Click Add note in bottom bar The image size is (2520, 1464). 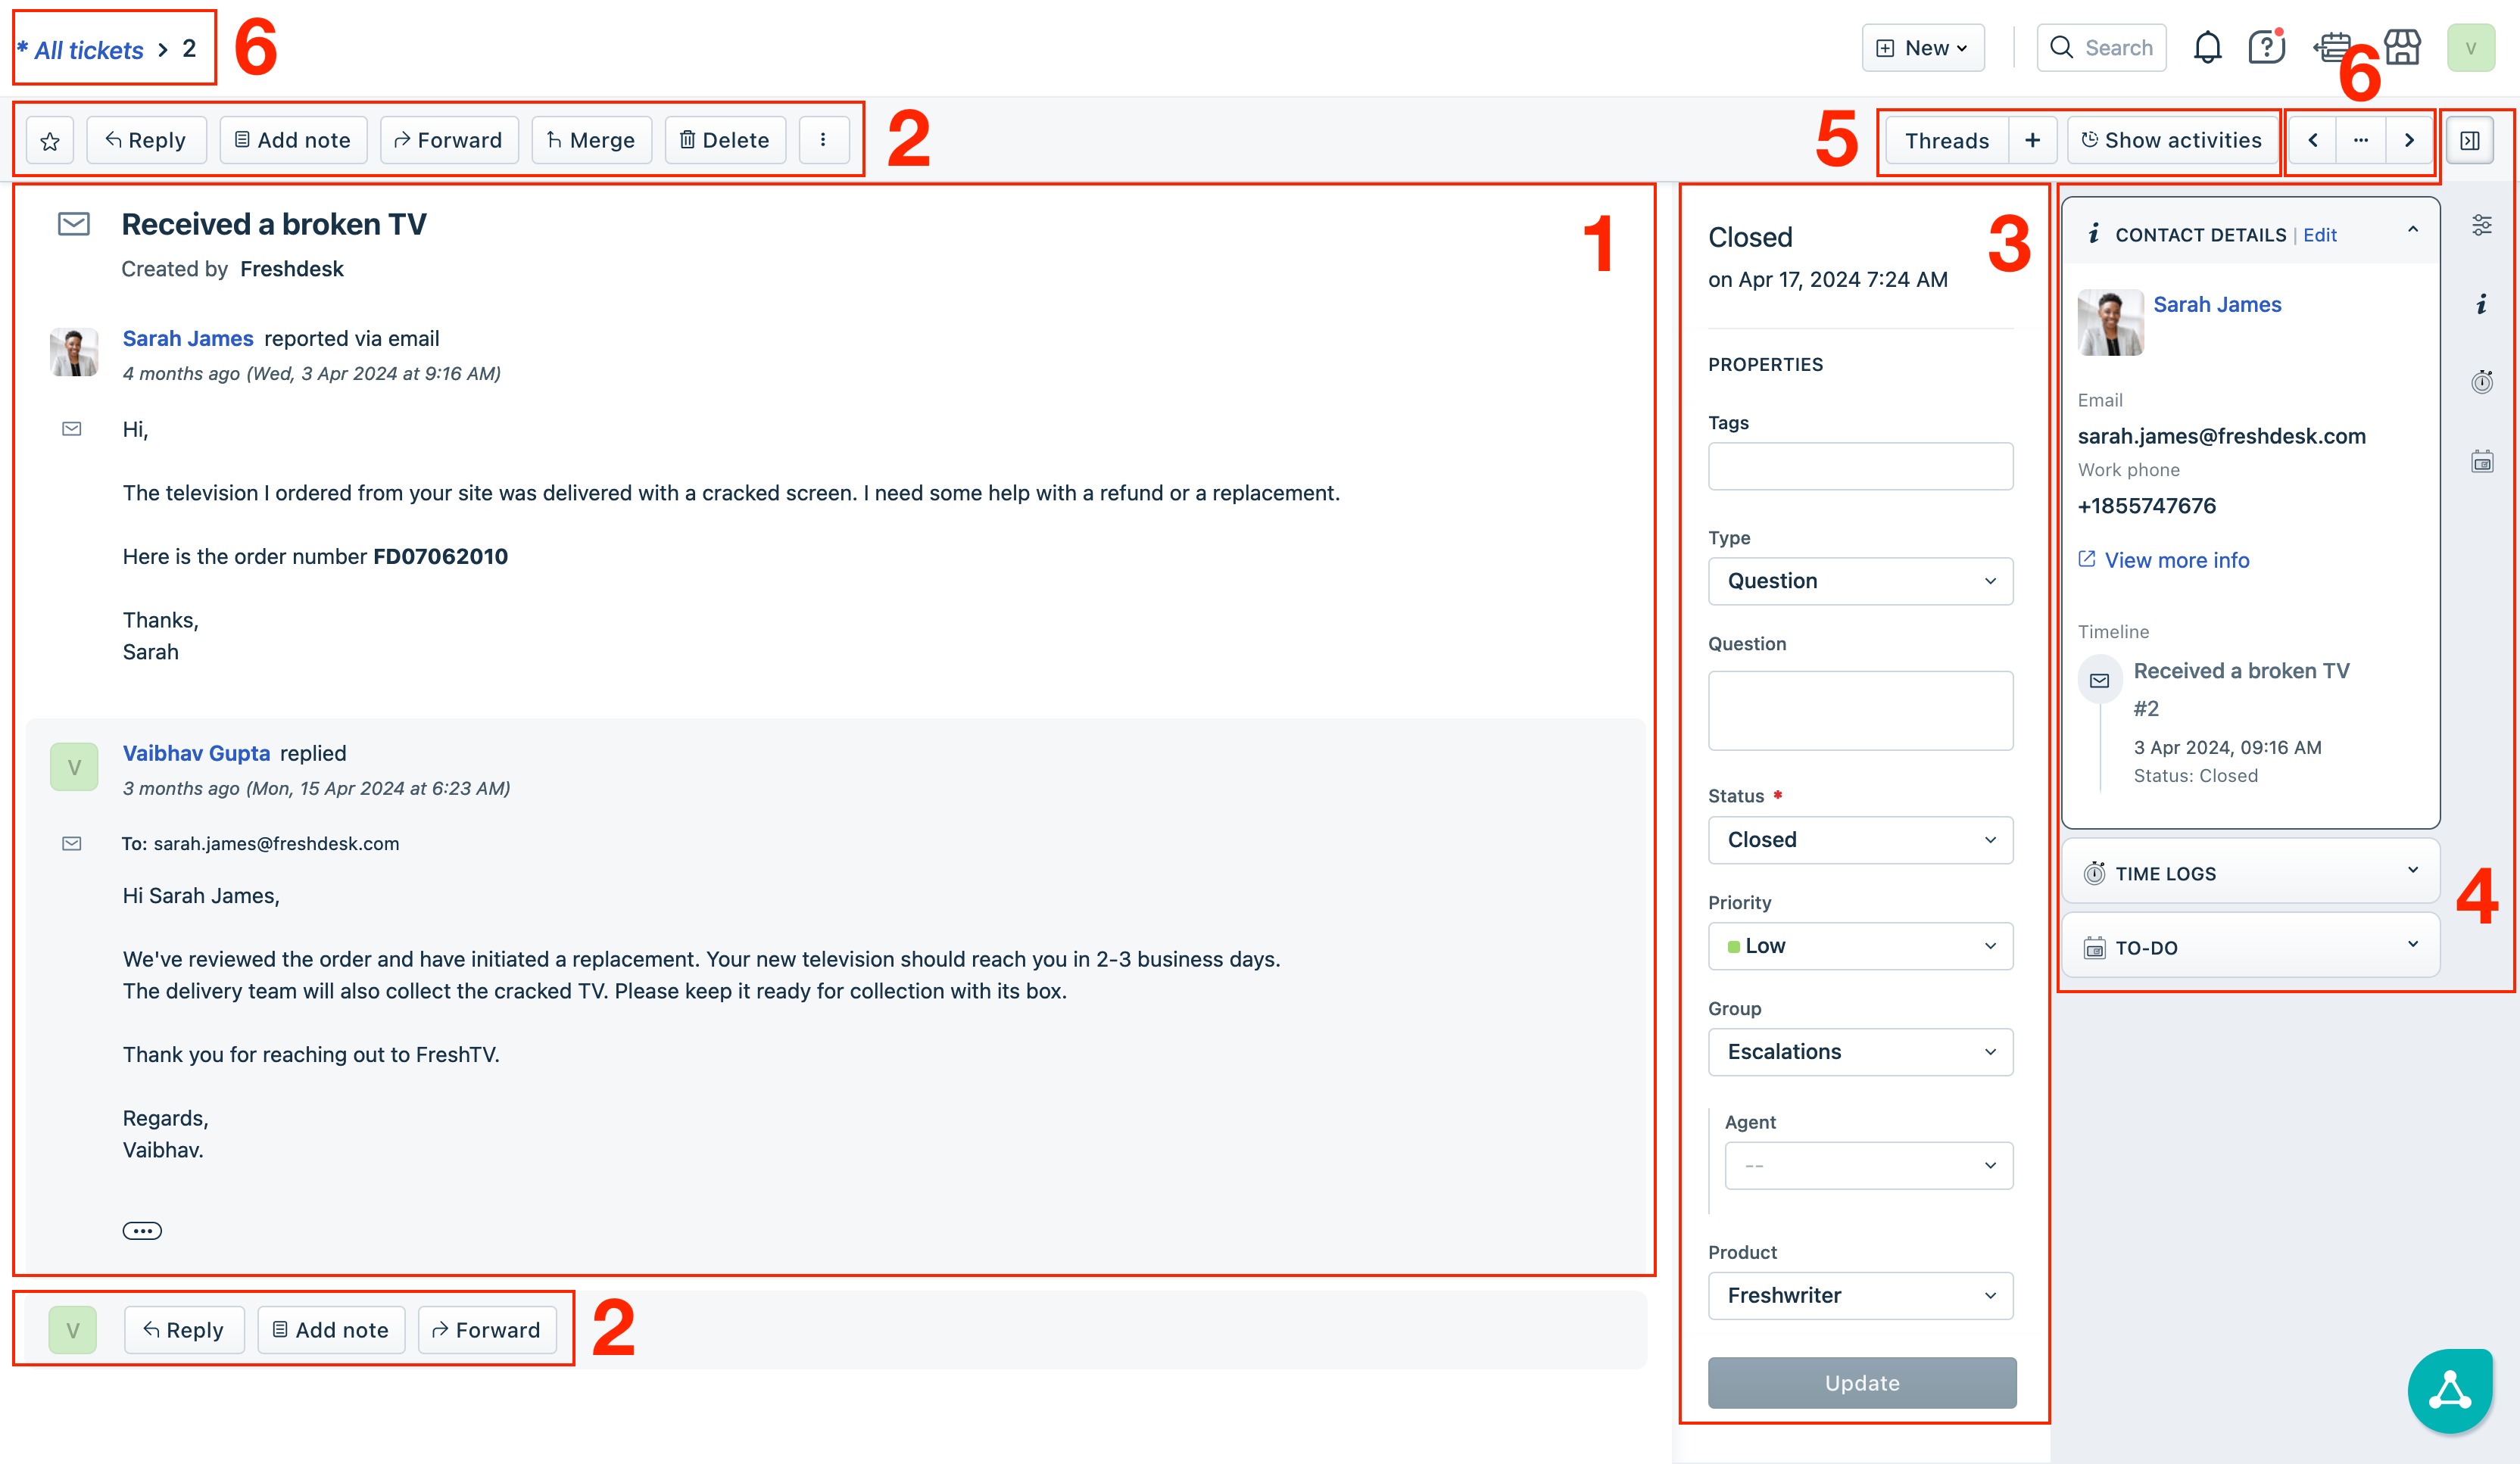tap(331, 1330)
